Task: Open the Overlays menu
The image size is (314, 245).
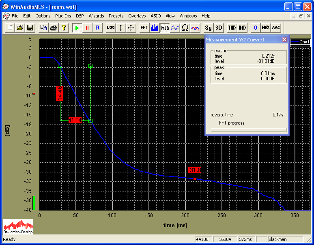Action: pyautogui.click(x=137, y=16)
